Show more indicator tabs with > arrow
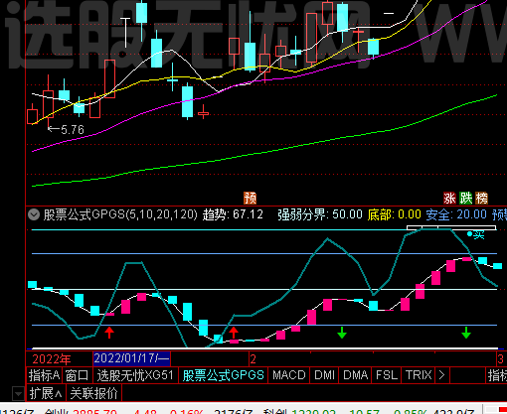 (x=441, y=375)
